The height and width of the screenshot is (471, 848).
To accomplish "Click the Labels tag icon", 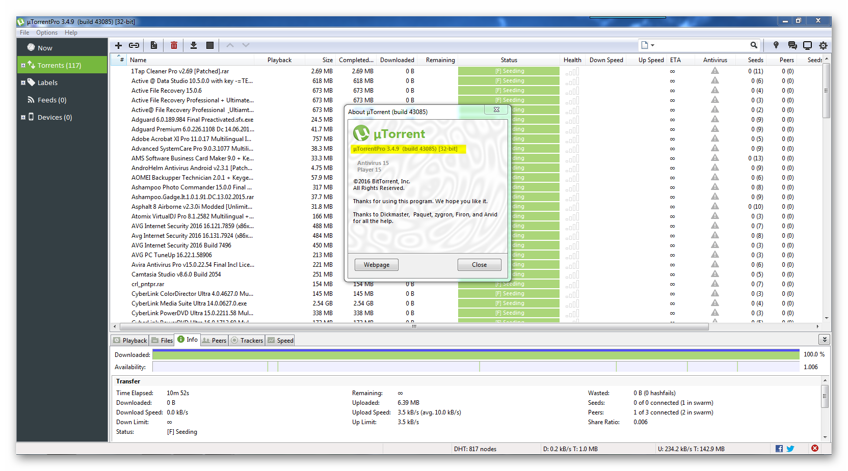I will coord(31,82).
